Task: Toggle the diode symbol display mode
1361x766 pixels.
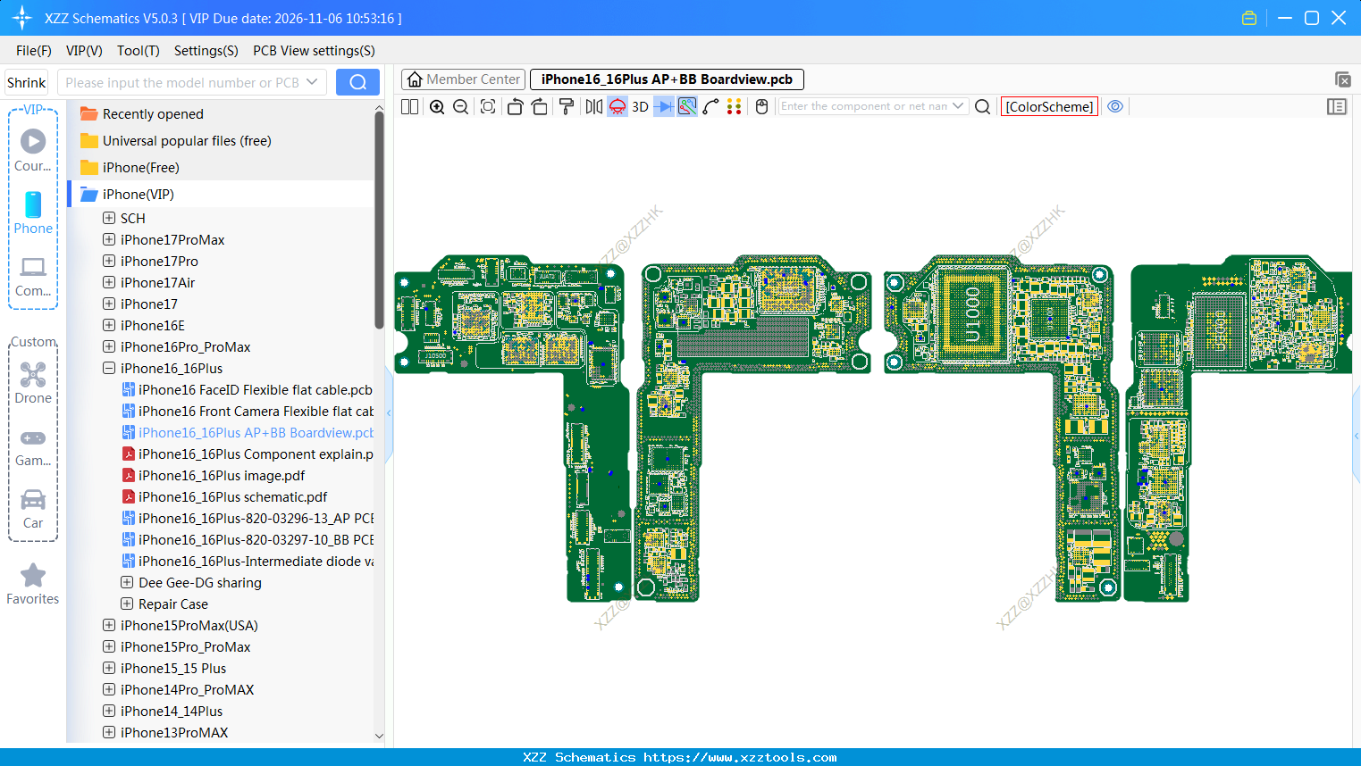Action: [x=663, y=107]
